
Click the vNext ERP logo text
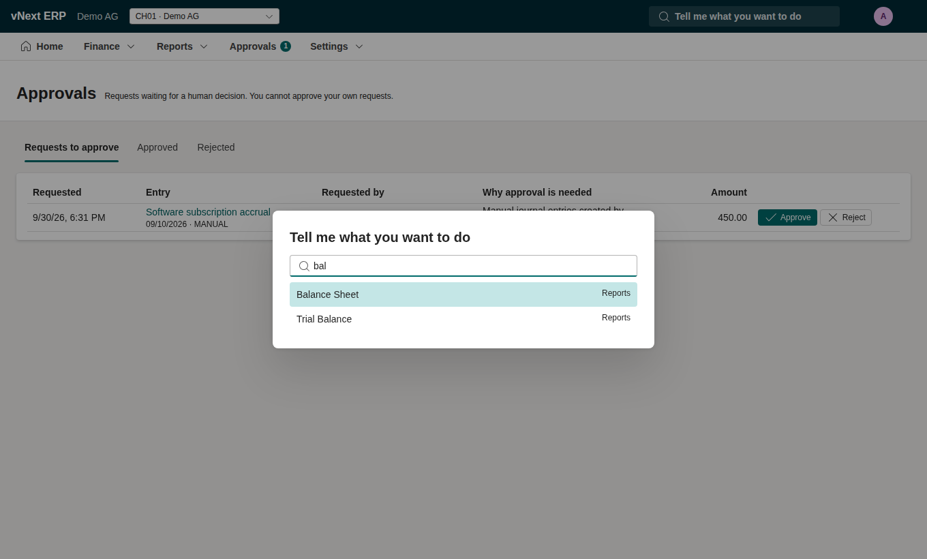(x=38, y=16)
